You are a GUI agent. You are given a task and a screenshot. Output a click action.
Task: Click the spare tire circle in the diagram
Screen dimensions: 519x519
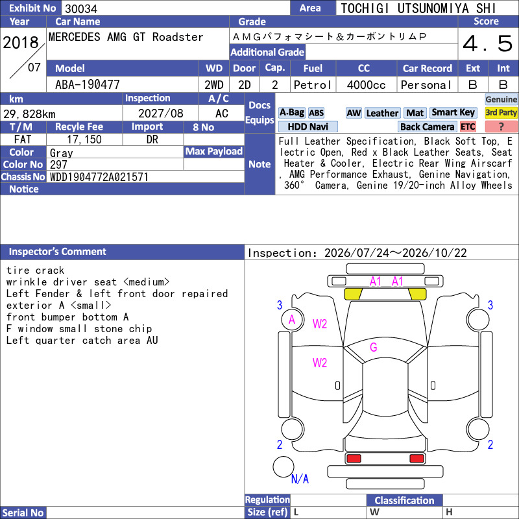click(x=284, y=466)
